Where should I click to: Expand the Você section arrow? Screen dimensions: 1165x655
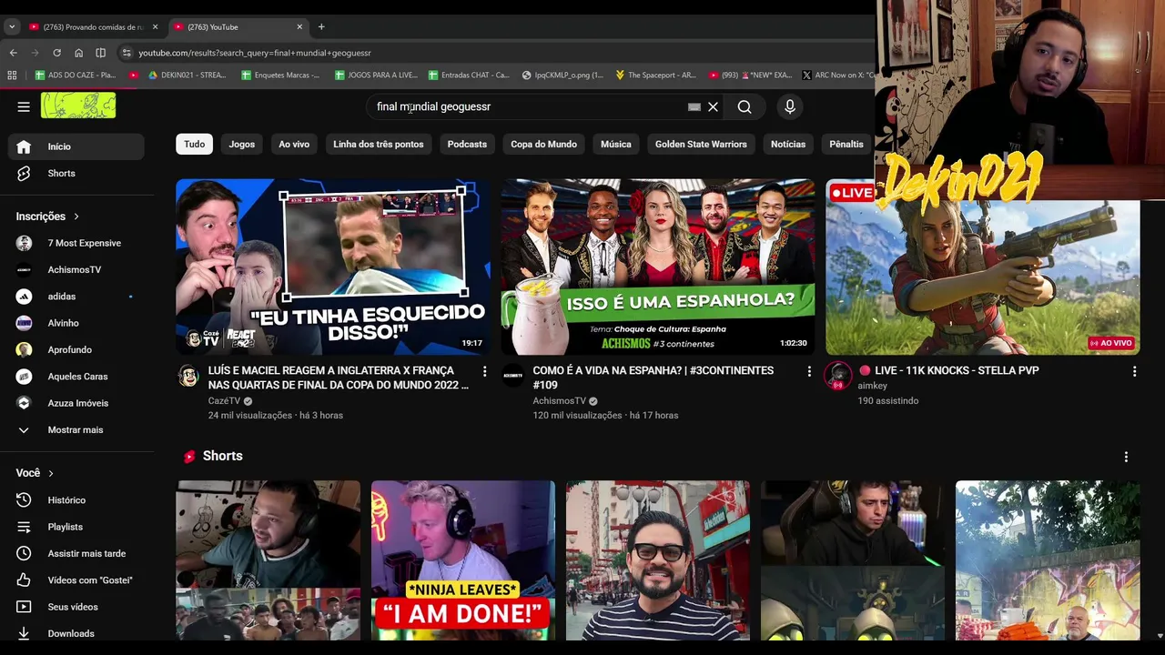click(x=51, y=473)
